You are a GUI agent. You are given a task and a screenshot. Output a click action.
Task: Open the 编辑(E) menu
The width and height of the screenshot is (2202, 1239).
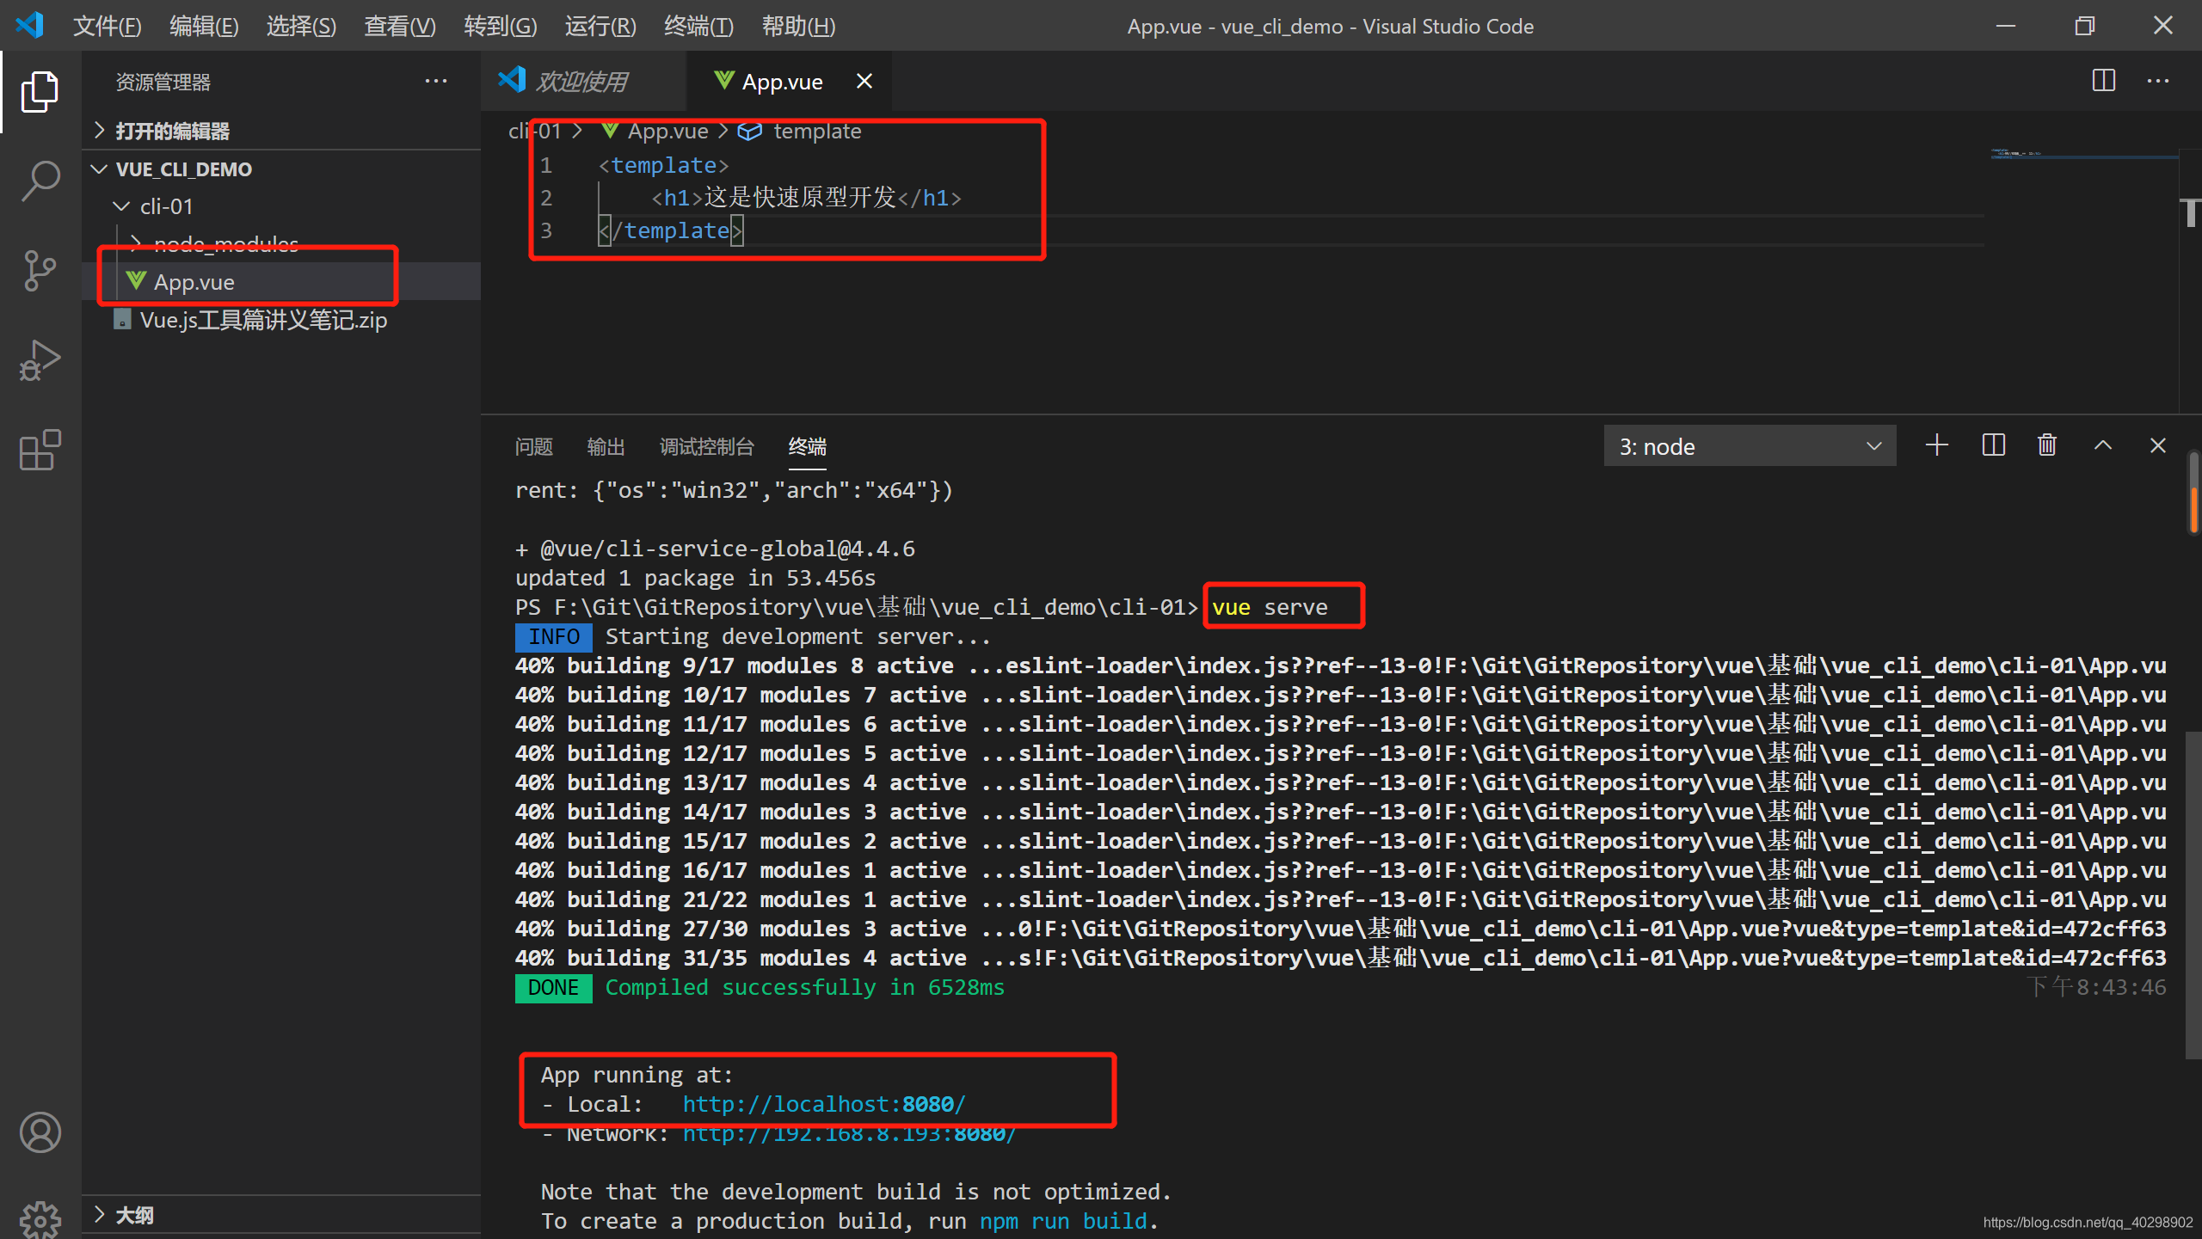(204, 26)
